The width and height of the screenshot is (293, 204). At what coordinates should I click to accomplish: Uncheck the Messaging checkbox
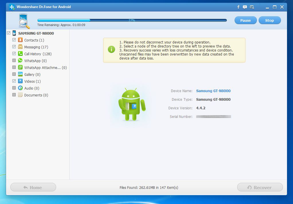point(14,47)
